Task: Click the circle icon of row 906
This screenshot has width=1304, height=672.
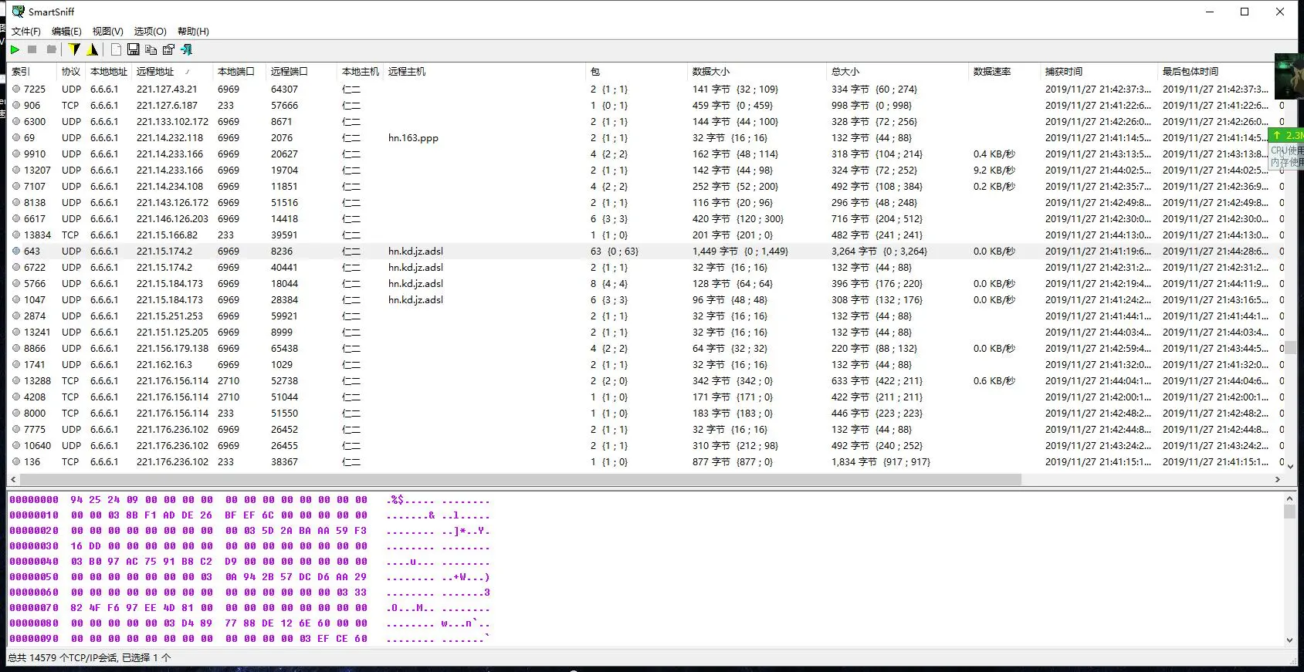Action: pos(16,105)
